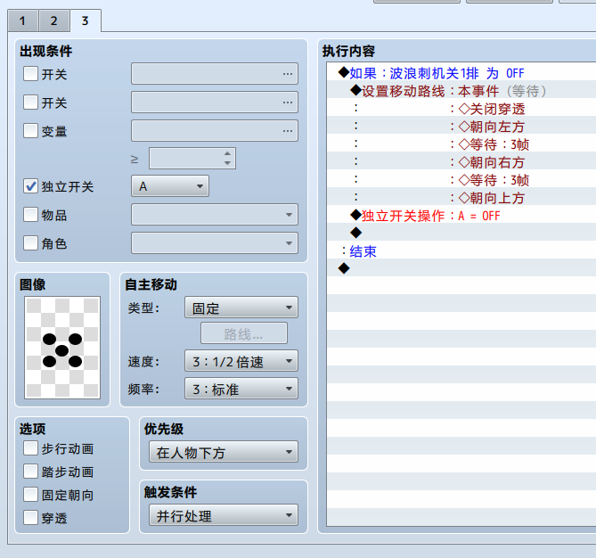Enable the 穿透 option
This screenshot has width=596, height=558.
[x=30, y=518]
